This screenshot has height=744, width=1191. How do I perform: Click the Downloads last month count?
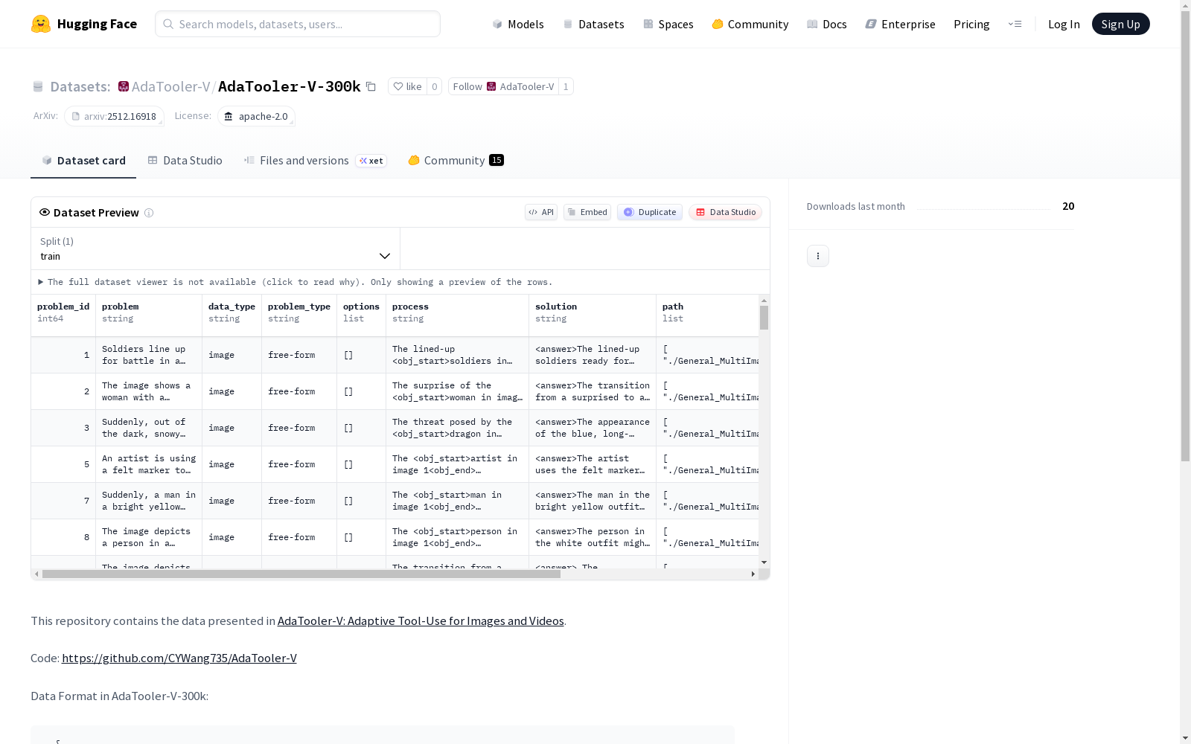tap(1068, 206)
